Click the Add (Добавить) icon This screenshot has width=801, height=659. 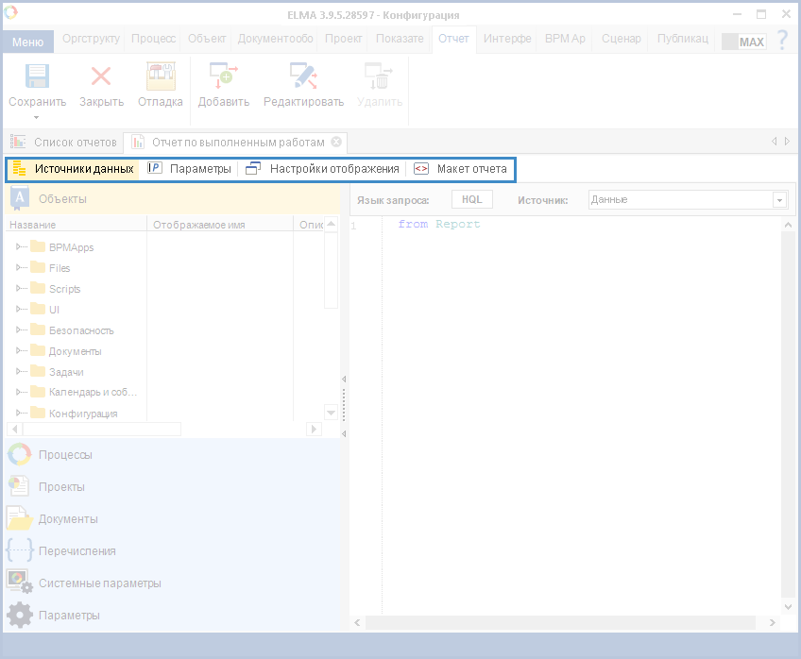(x=223, y=77)
